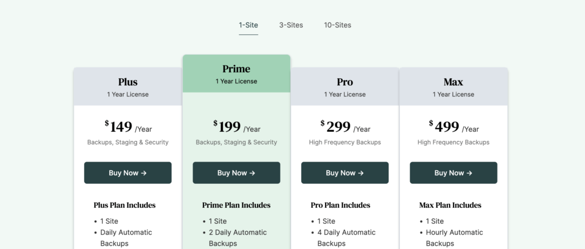This screenshot has height=249, width=585.
Task: Click the Max plan title
Action: coord(454,82)
